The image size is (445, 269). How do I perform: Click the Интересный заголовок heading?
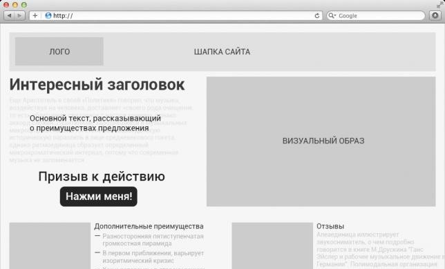click(97, 85)
